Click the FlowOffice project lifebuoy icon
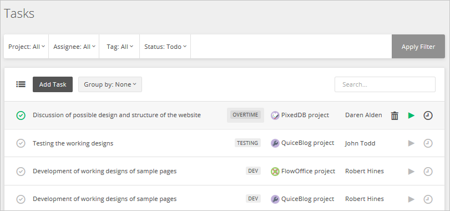Viewport: 450px width, 211px height. tap(275, 172)
